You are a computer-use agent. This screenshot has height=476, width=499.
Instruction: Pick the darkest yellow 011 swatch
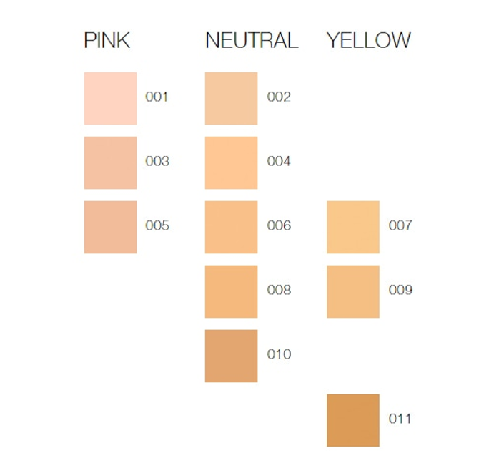pos(352,420)
